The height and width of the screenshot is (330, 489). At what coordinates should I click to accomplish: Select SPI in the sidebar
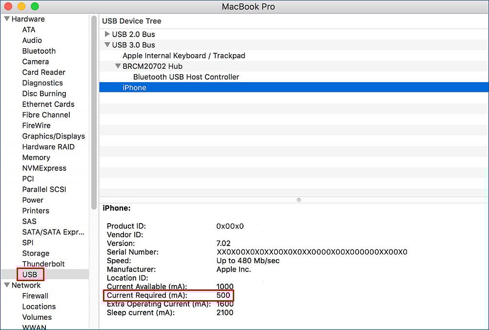point(28,242)
